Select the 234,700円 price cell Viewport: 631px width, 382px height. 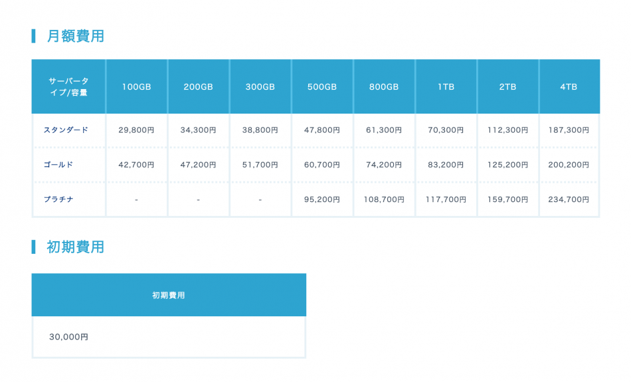569,199
